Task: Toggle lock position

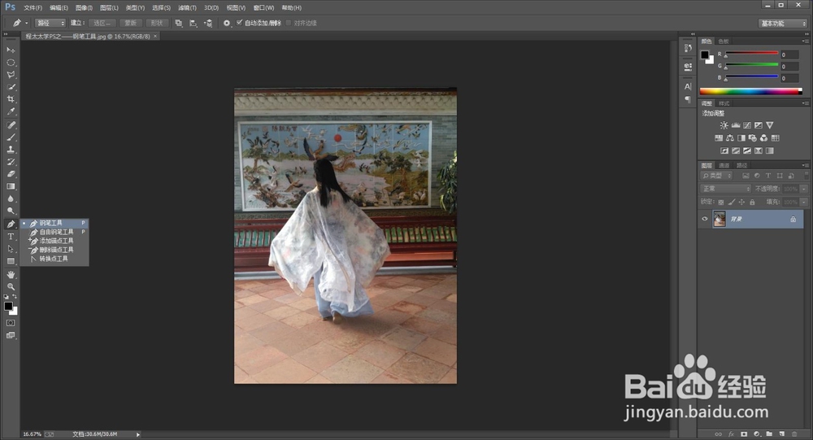Action: click(742, 202)
